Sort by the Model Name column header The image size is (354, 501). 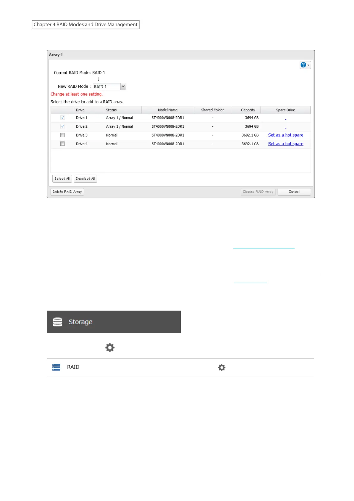pyautogui.click(x=168, y=110)
